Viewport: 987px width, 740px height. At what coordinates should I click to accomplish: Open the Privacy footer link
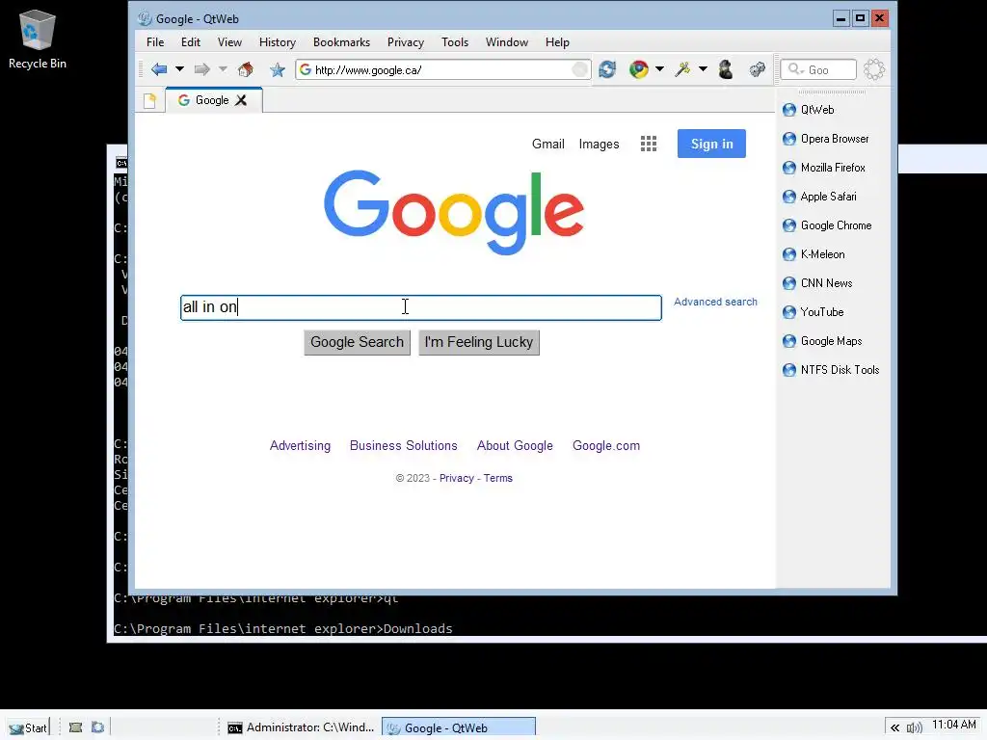click(x=456, y=478)
